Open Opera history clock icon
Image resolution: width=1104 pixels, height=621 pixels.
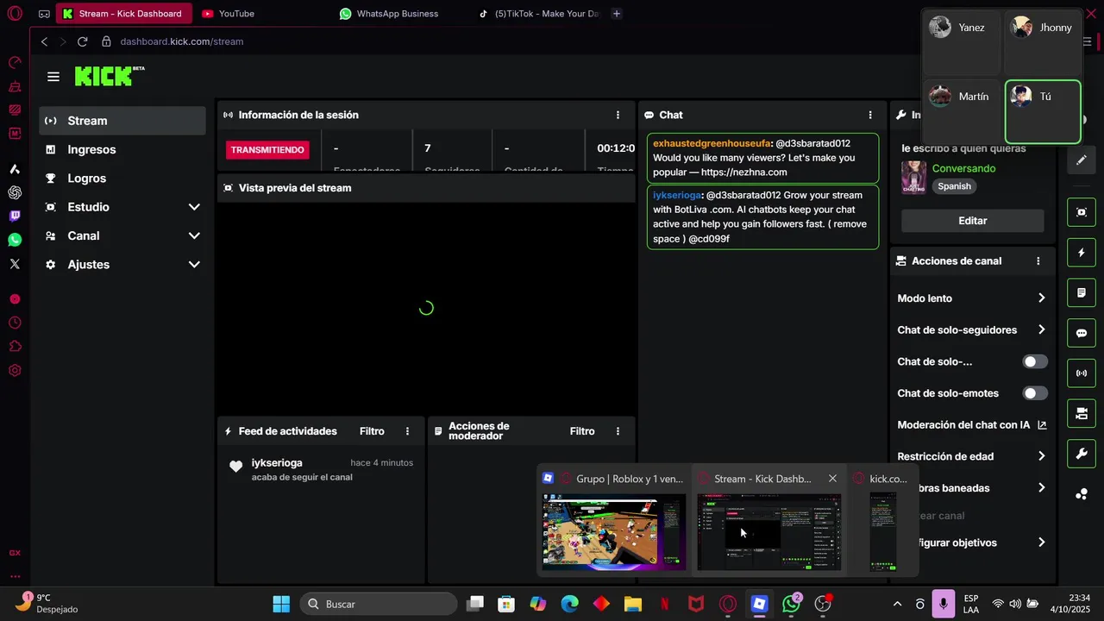(15, 323)
